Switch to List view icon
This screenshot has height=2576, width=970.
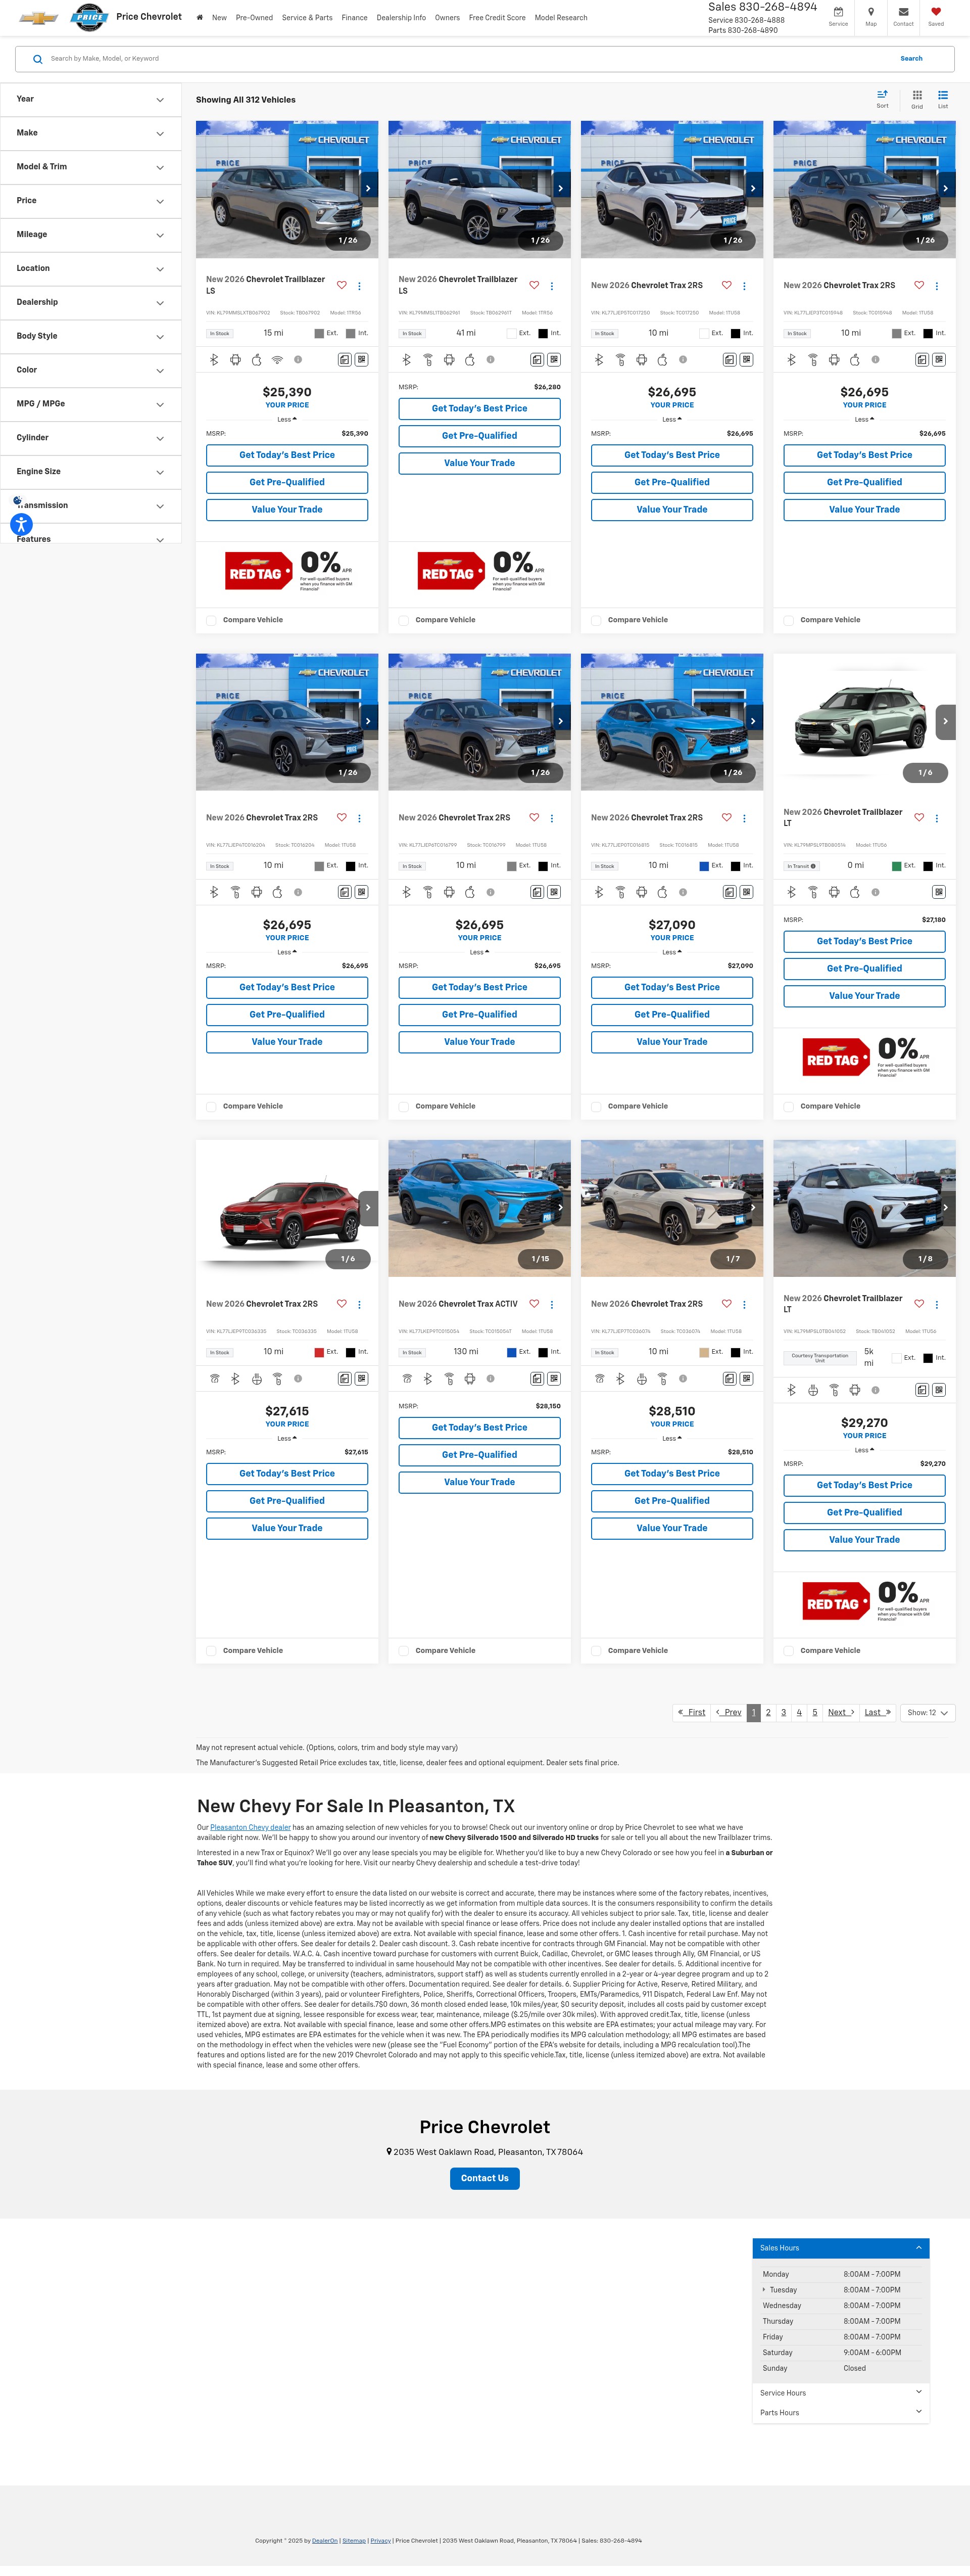[x=943, y=98]
